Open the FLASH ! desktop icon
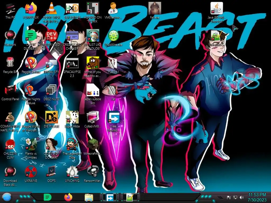 (112, 63)
